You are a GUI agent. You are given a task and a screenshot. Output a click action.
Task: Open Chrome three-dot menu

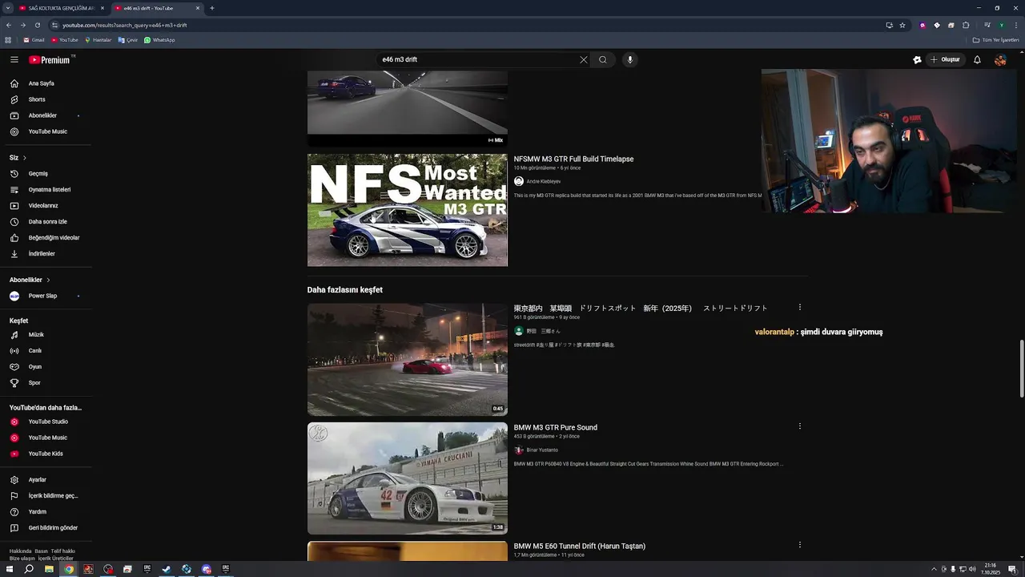coord(1015,25)
